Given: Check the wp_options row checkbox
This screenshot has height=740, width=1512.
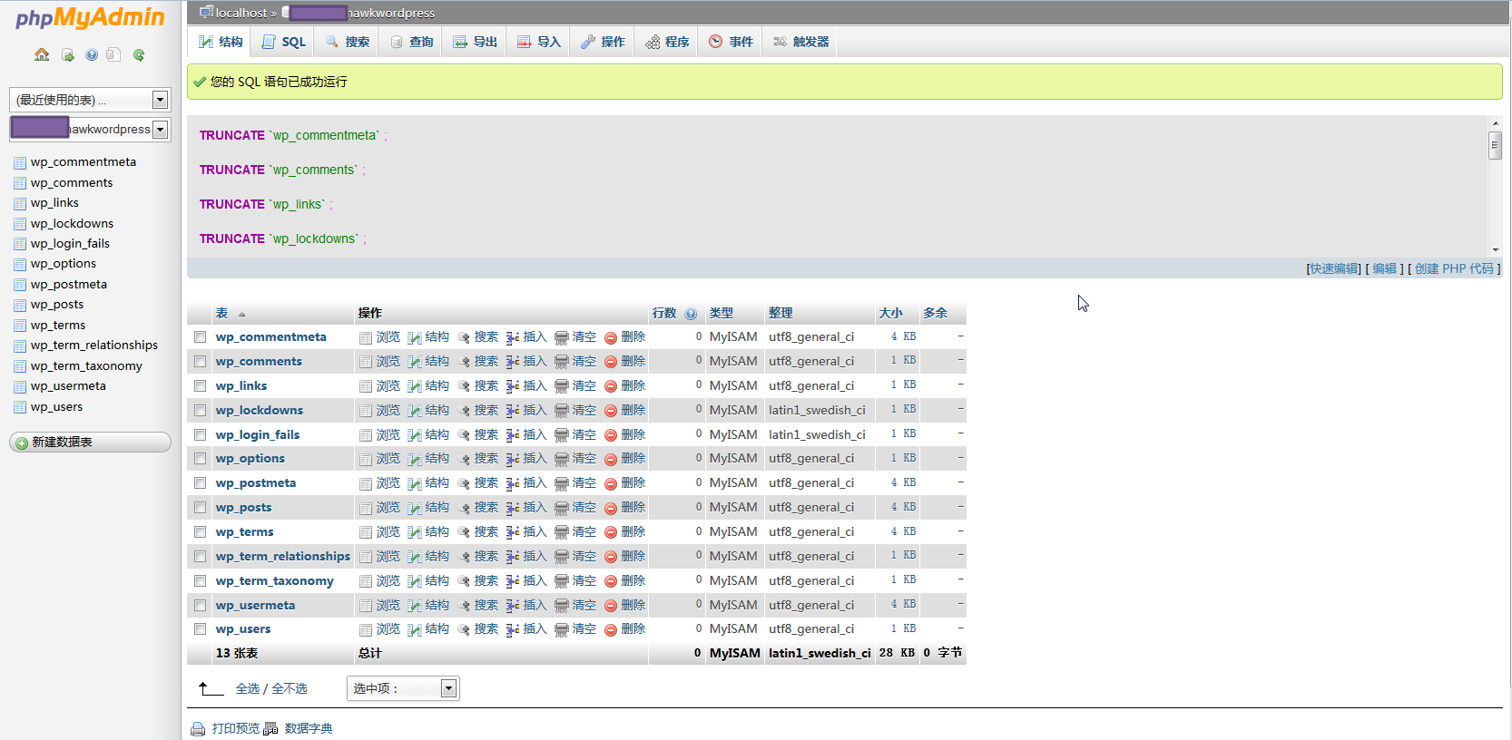Looking at the screenshot, I should coord(200,459).
